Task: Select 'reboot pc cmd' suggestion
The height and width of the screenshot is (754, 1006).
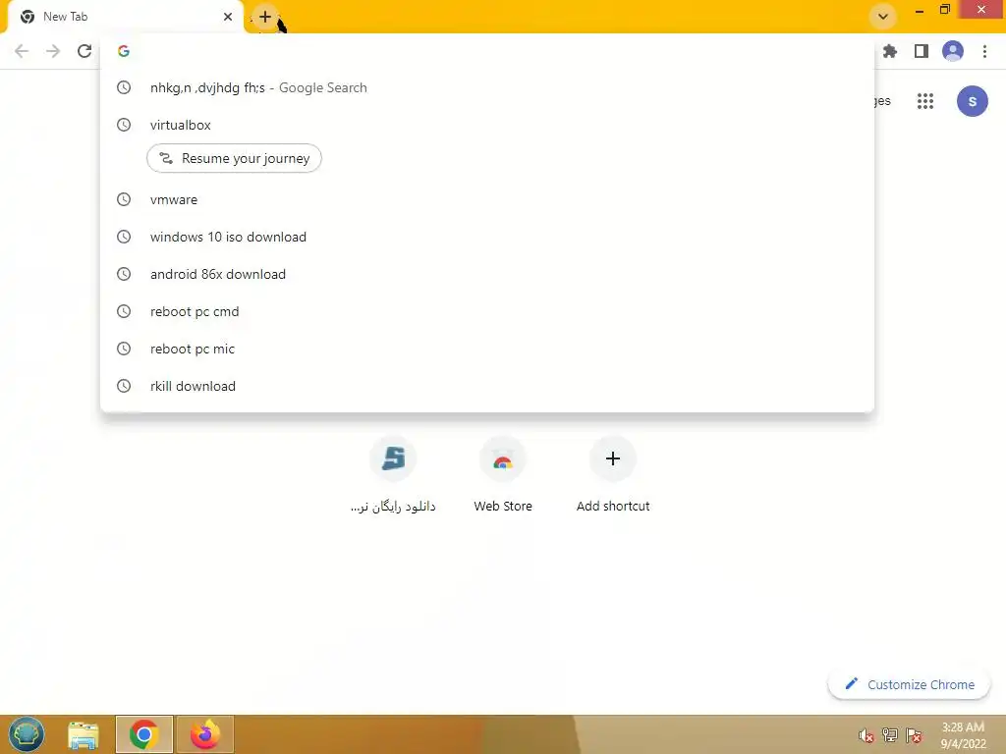Action: click(x=487, y=311)
